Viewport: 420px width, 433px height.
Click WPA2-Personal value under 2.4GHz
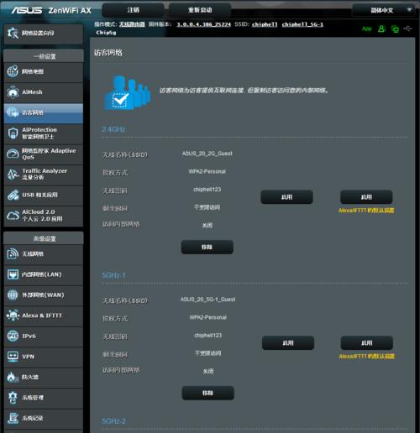click(207, 171)
